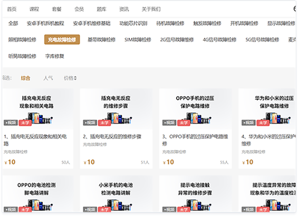
Task: Select 开机故障检修 category
Action: (244, 23)
